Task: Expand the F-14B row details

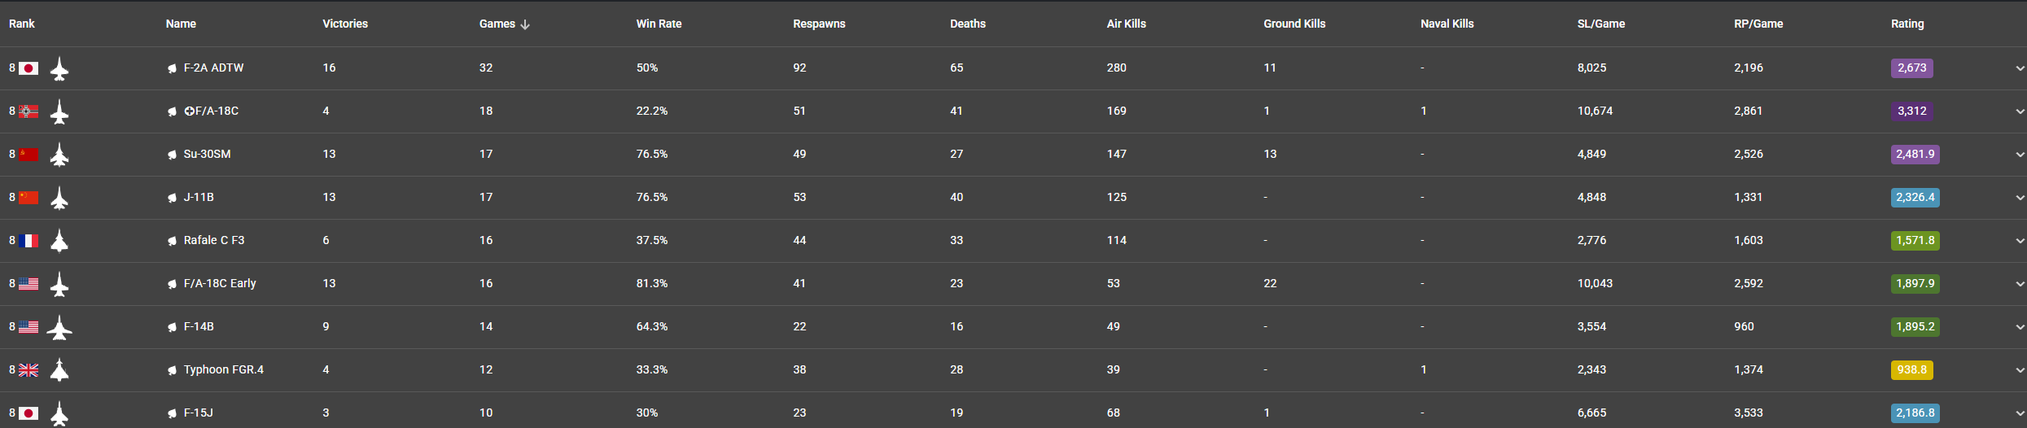Action: 2019,327
